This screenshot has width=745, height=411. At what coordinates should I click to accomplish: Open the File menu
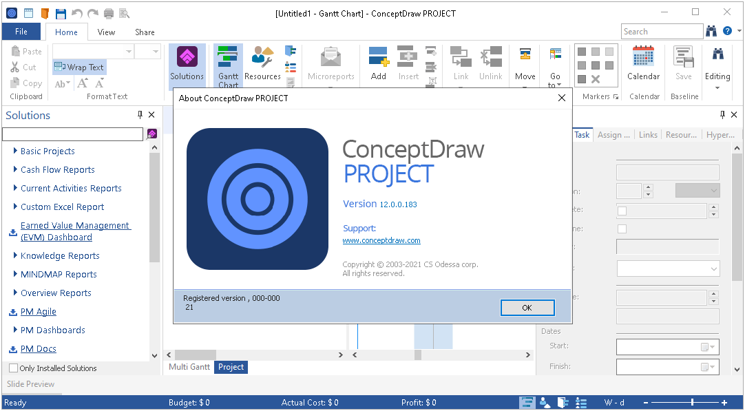[21, 32]
